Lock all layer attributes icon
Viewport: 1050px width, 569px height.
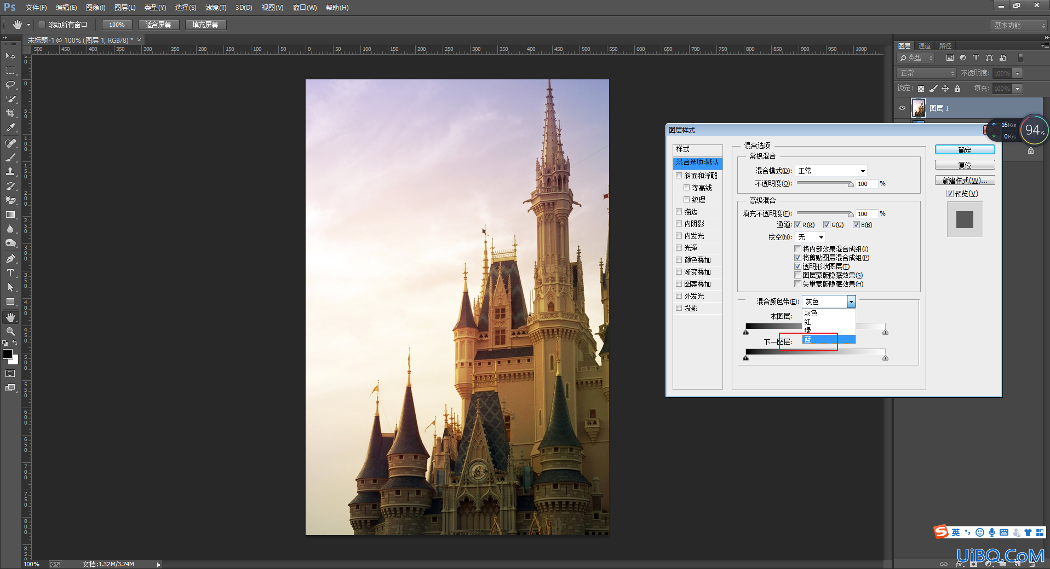(957, 89)
